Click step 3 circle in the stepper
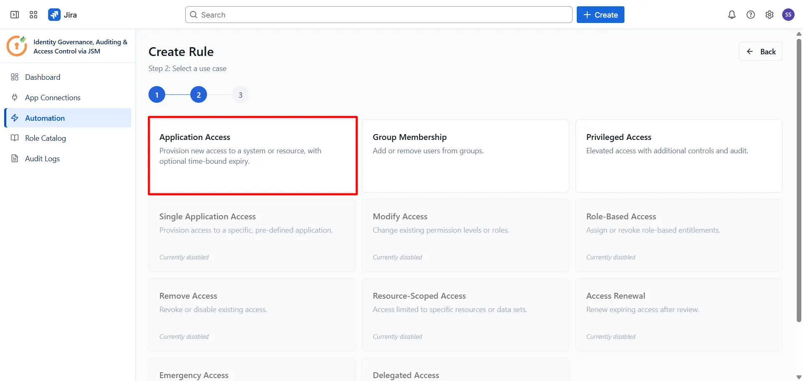Image resolution: width=803 pixels, height=381 pixels. click(240, 95)
